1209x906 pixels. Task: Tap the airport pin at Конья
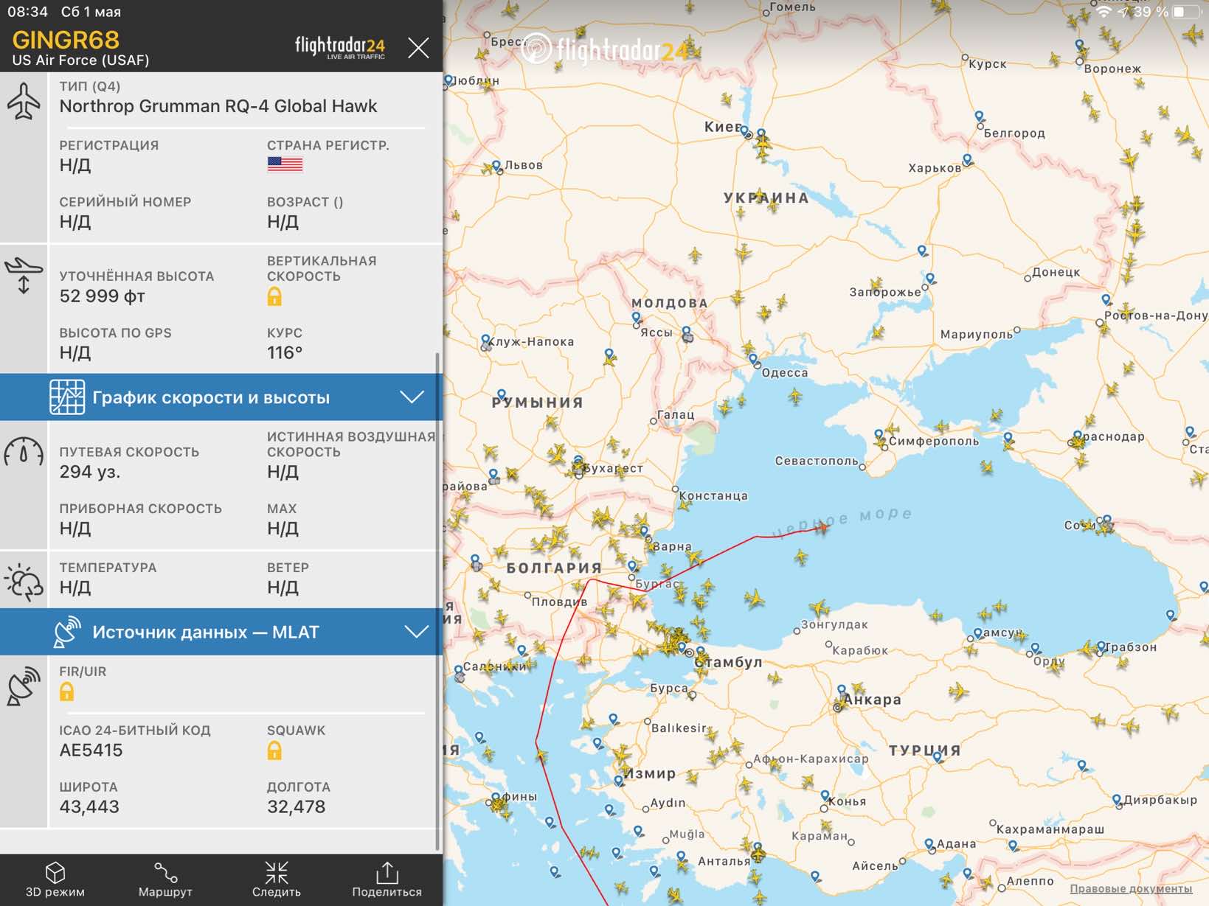(x=825, y=796)
